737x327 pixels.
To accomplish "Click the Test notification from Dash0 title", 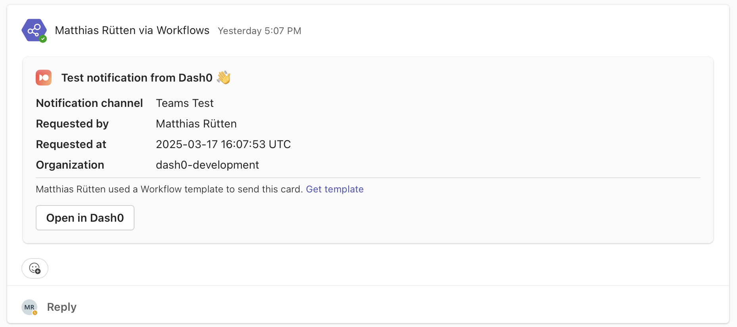I will click(137, 78).
